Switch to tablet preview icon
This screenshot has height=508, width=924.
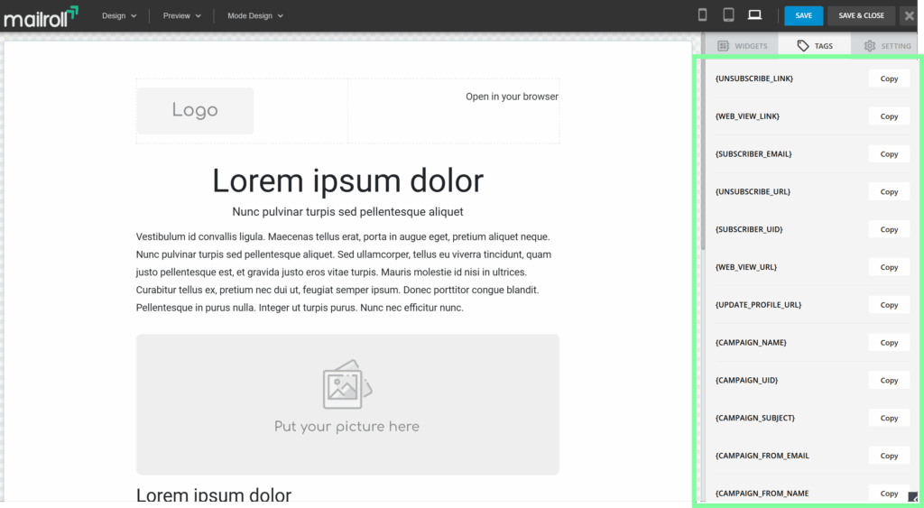(728, 15)
